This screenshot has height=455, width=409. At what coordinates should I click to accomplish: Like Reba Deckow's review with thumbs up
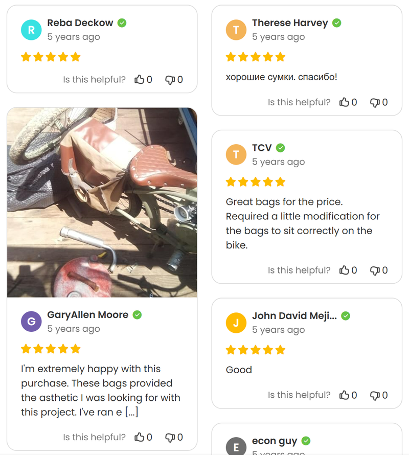[140, 80]
